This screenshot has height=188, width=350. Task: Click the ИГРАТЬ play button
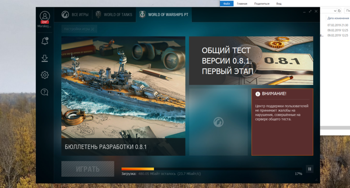click(x=88, y=169)
